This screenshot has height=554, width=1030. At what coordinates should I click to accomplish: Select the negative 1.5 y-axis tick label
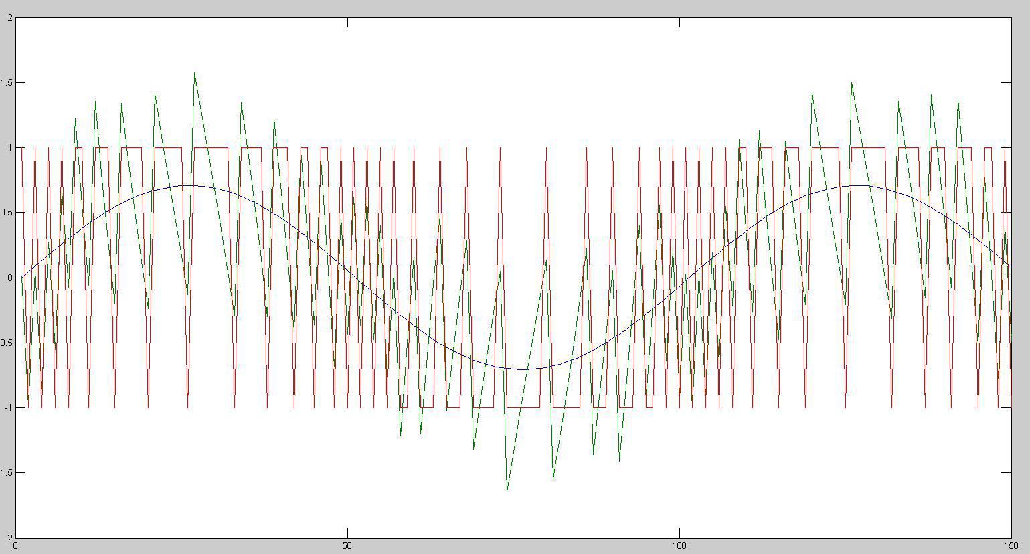click(x=6, y=472)
